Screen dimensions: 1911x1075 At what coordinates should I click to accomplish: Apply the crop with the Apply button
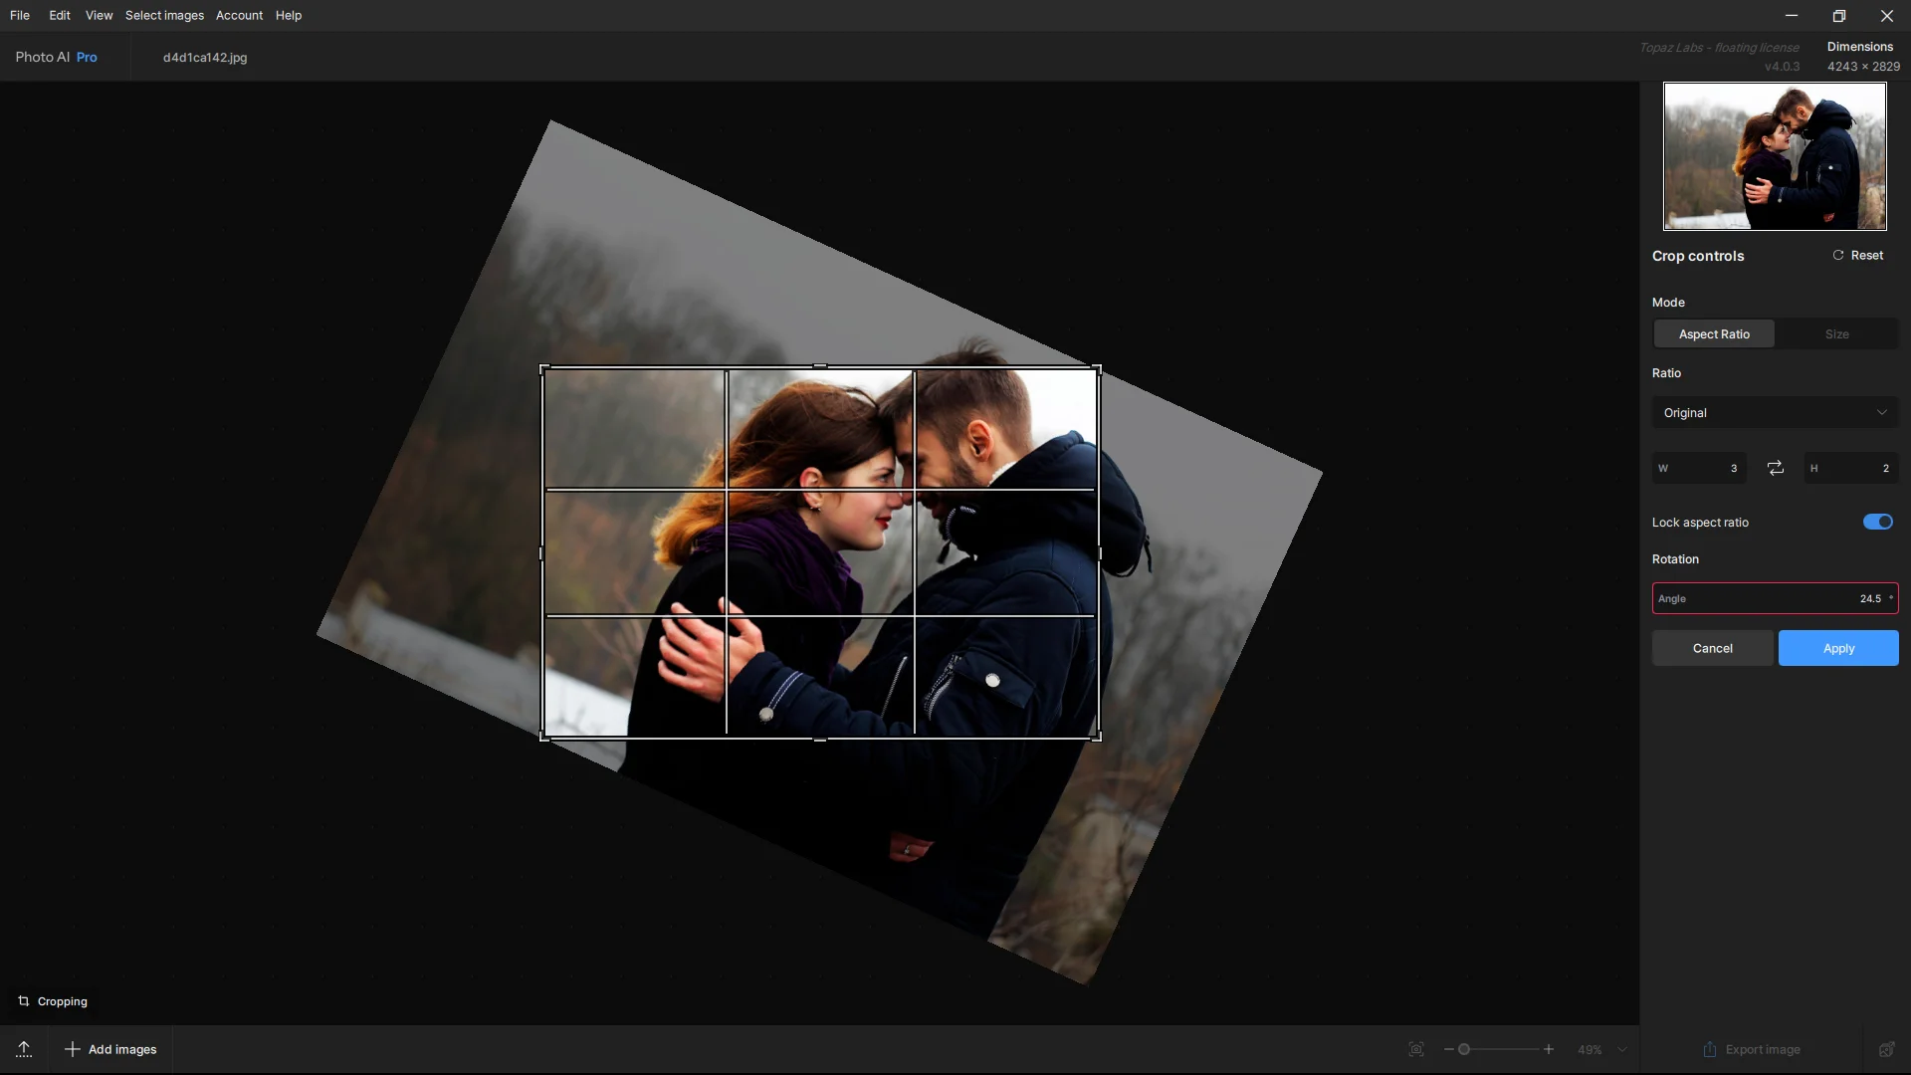pyautogui.click(x=1837, y=648)
